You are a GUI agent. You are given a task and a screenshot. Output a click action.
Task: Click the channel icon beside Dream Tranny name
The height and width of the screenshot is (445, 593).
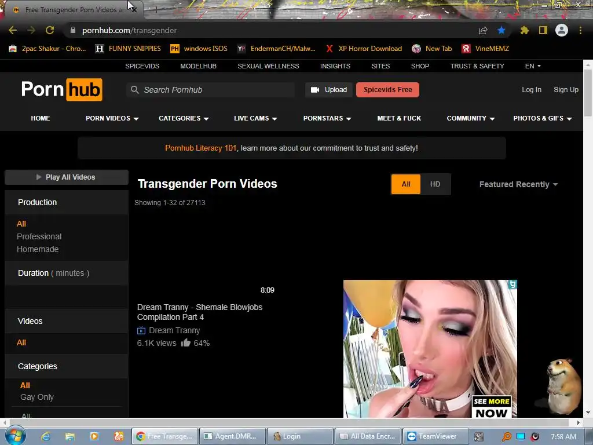coord(141,330)
